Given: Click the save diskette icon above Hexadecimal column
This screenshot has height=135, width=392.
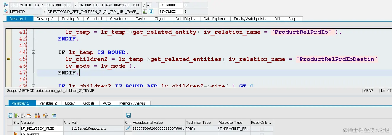Looking at the screenshot, I should click(128, 115).
